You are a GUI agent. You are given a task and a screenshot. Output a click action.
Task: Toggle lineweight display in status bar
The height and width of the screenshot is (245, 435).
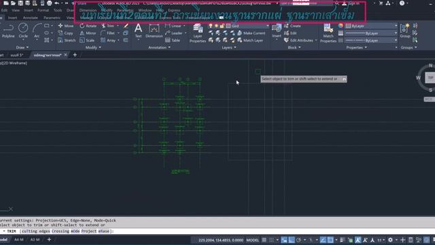(x=343, y=240)
